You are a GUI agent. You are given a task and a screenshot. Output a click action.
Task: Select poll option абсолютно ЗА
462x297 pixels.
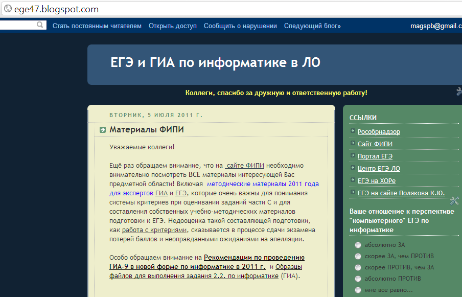pos(358,245)
